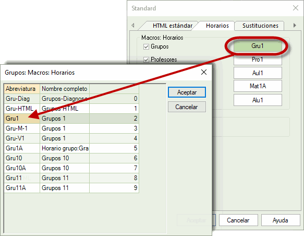Image resolution: width=304 pixels, height=236 pixels.
Task: Select the Horarios tab
Action: [x=217, y=26]
